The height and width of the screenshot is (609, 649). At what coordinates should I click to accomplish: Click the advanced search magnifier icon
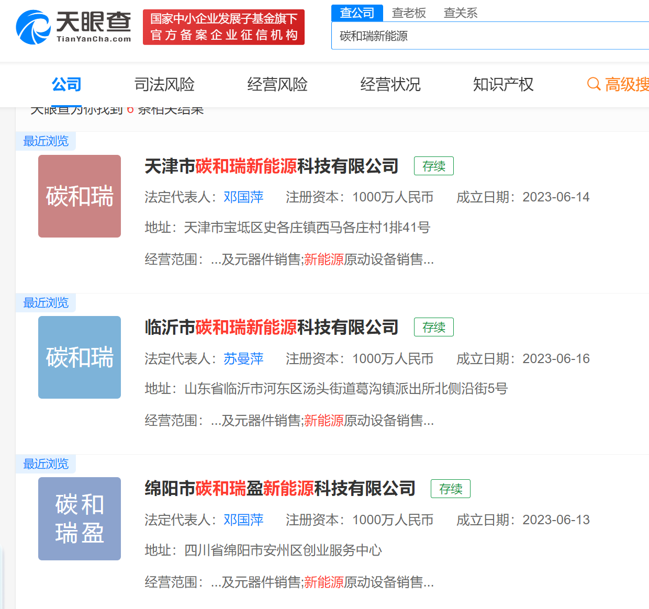point(594,84)
